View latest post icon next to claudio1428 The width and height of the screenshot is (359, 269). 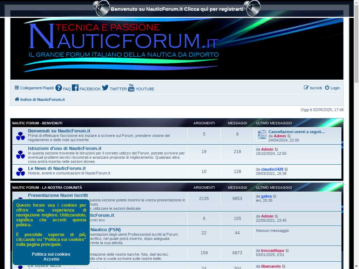click(x=286, y=169)
